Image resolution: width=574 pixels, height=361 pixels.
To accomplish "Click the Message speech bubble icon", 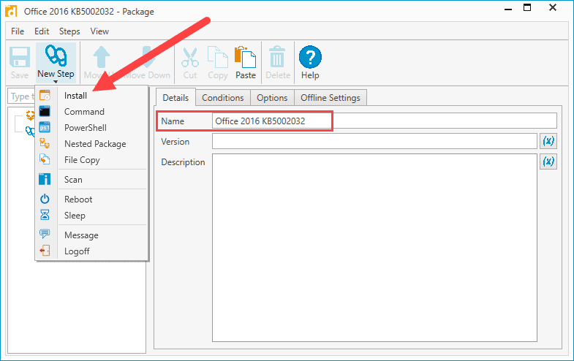I will coord(45,233).
